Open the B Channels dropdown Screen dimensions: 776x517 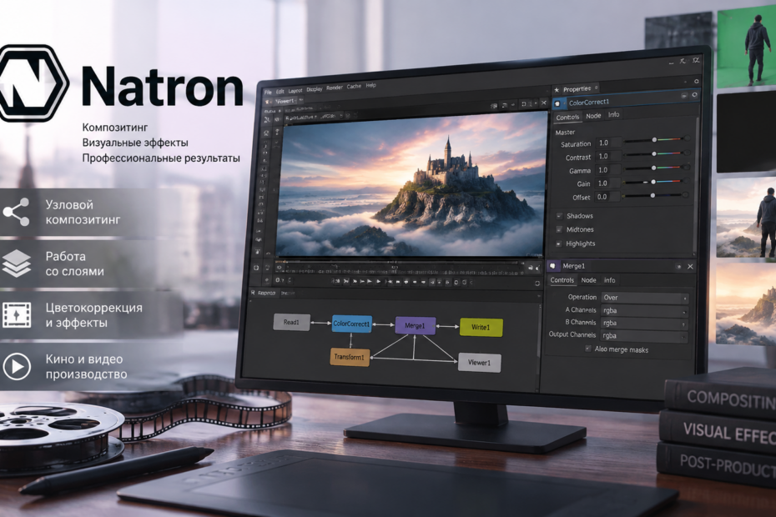coord(644,323)
